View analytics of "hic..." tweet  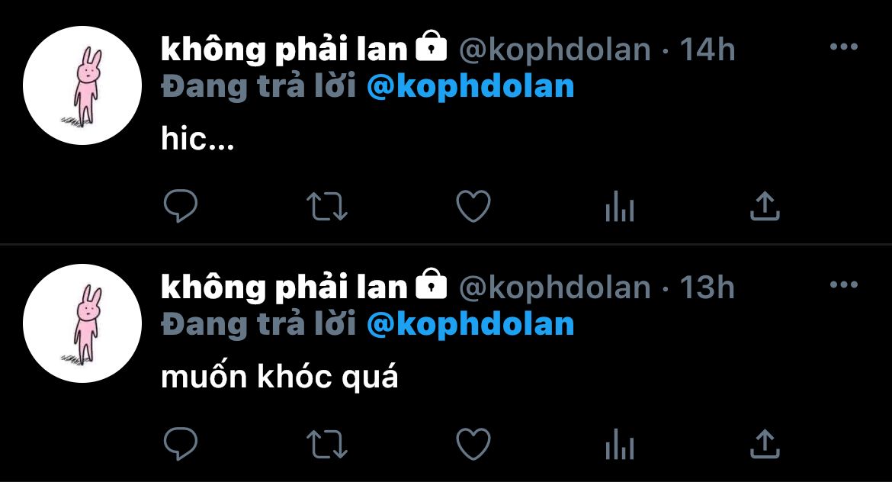[x=620, y=206]
